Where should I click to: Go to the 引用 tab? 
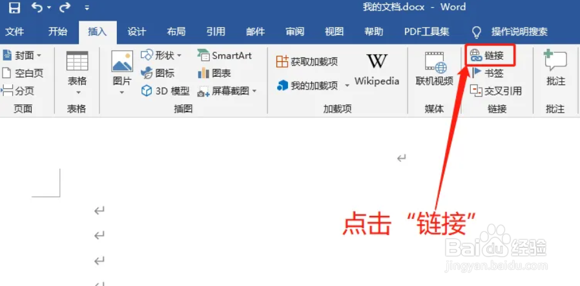(x=216, y=32)
